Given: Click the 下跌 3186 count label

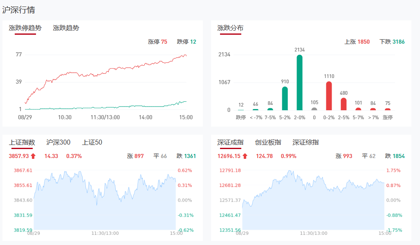Looking at the screenshot, I should point(392,42).
